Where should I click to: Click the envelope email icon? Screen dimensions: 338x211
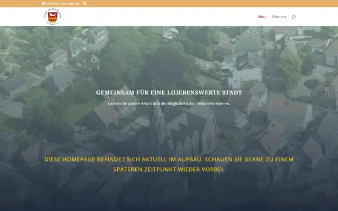tap(44, 3)
